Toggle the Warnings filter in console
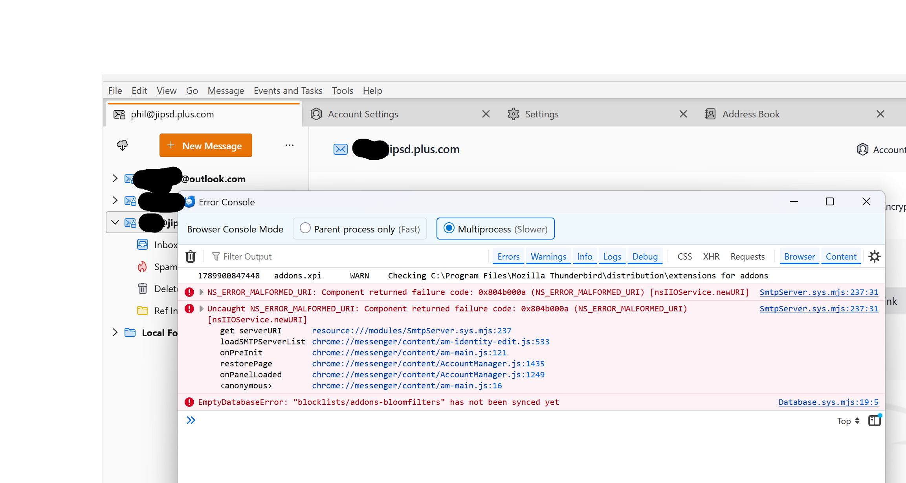The image size is (906, 483). (x=548, y=256)
